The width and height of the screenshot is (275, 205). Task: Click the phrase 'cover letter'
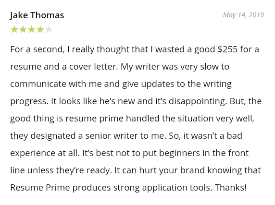click(x=92, y=67)
